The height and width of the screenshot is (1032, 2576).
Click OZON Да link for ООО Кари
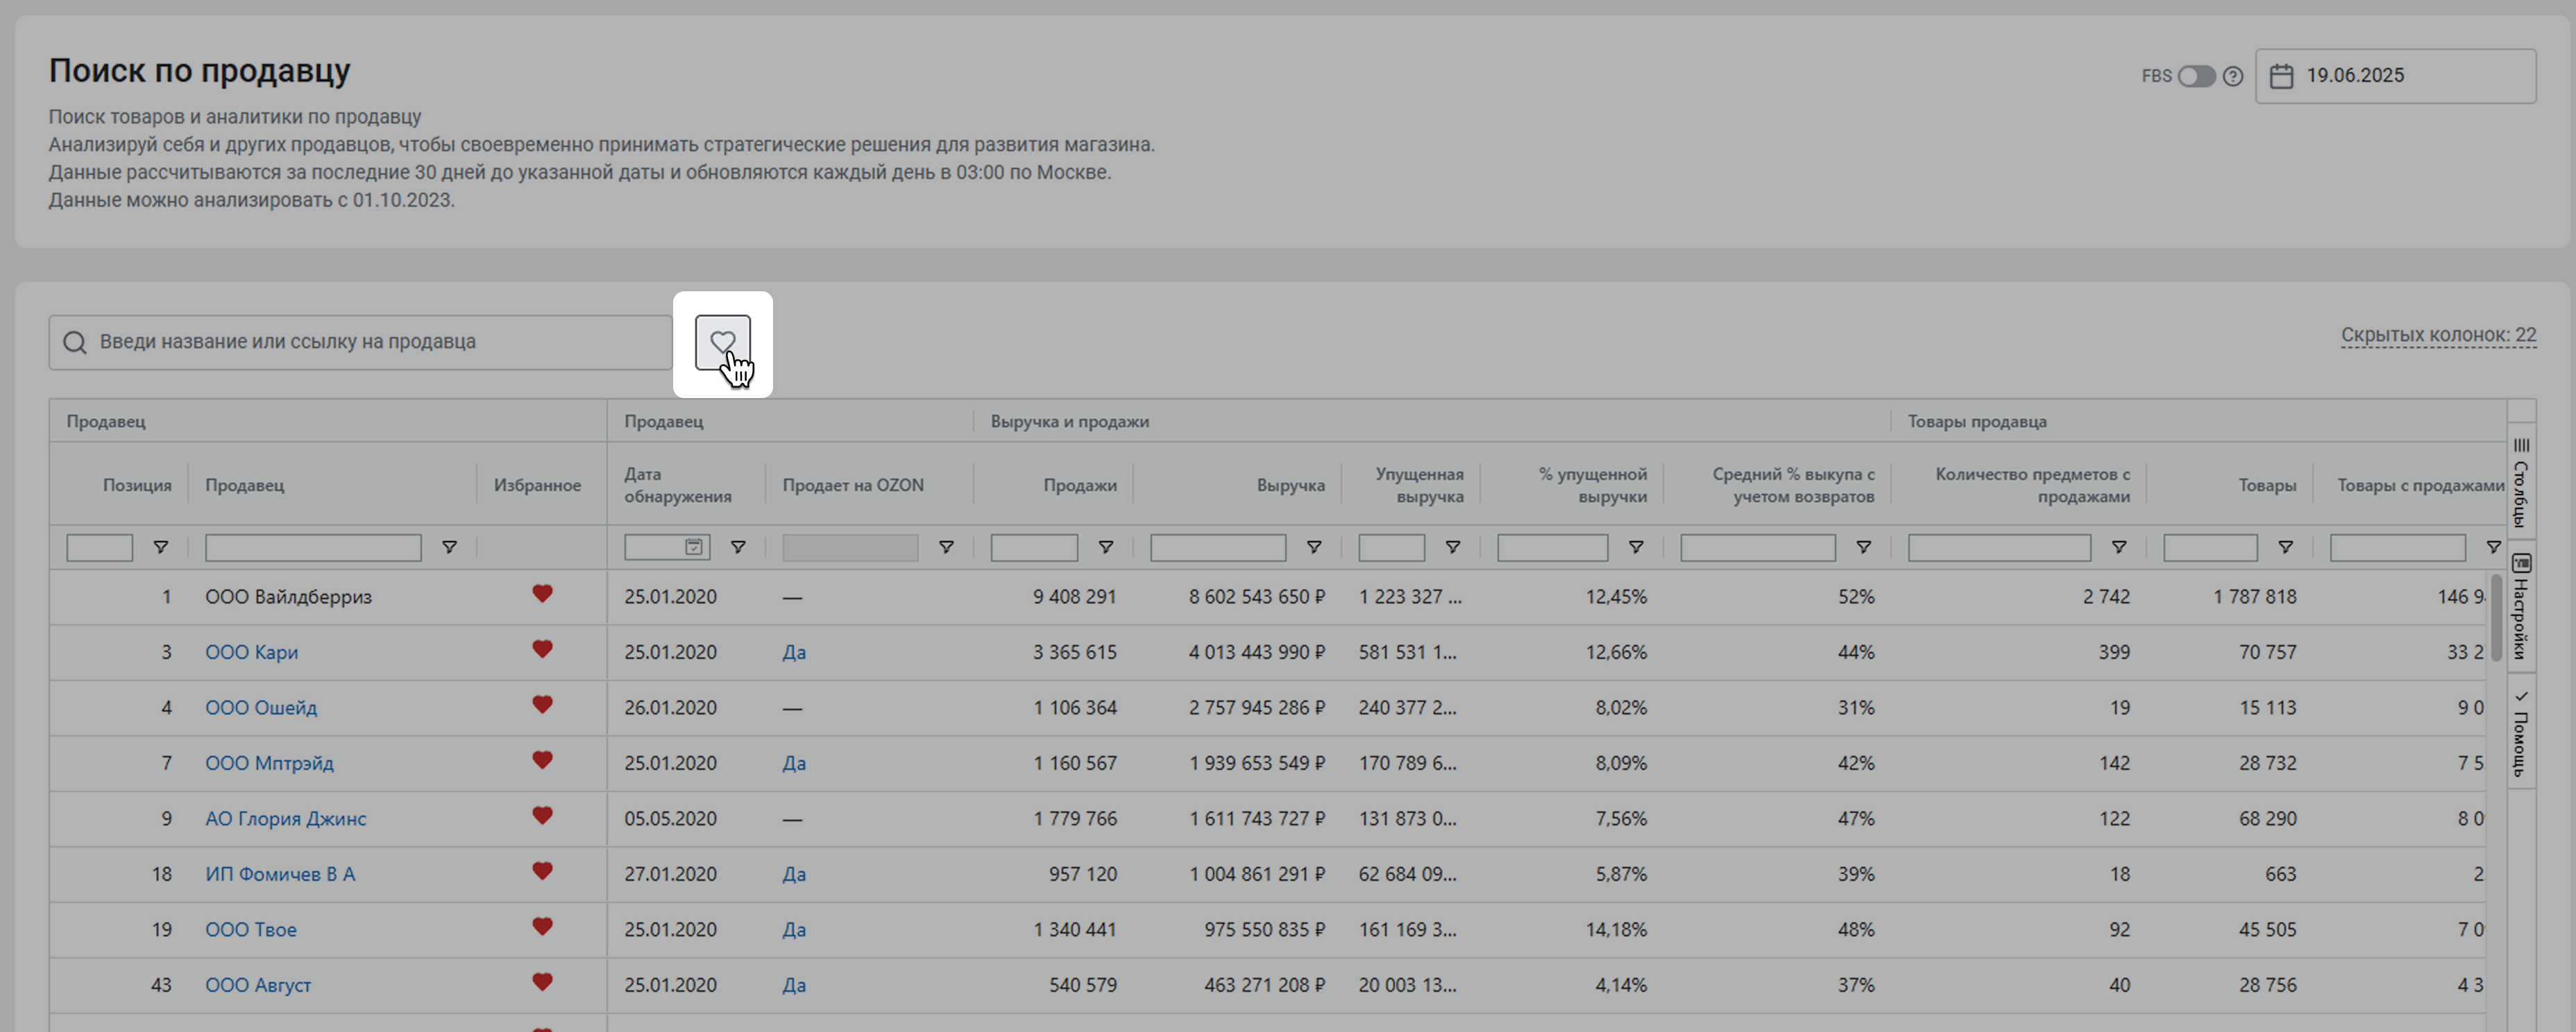pyautogui.click(x=794, y=653)
